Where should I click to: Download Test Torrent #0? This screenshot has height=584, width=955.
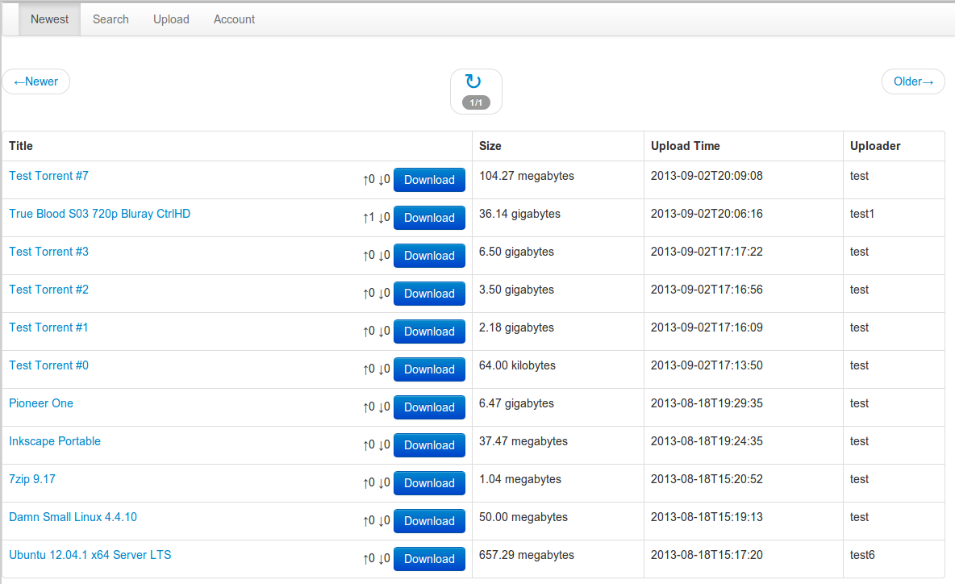[x=429, y=369]
